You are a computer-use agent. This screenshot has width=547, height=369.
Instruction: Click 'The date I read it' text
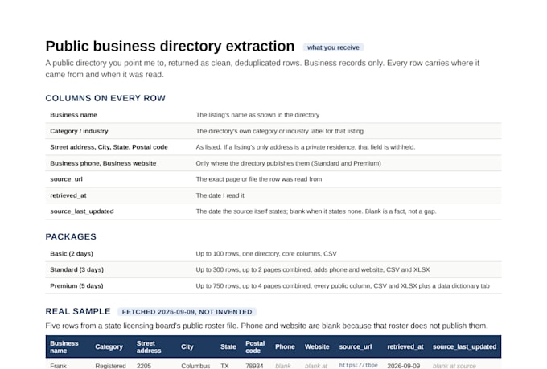tap(220, 195)
